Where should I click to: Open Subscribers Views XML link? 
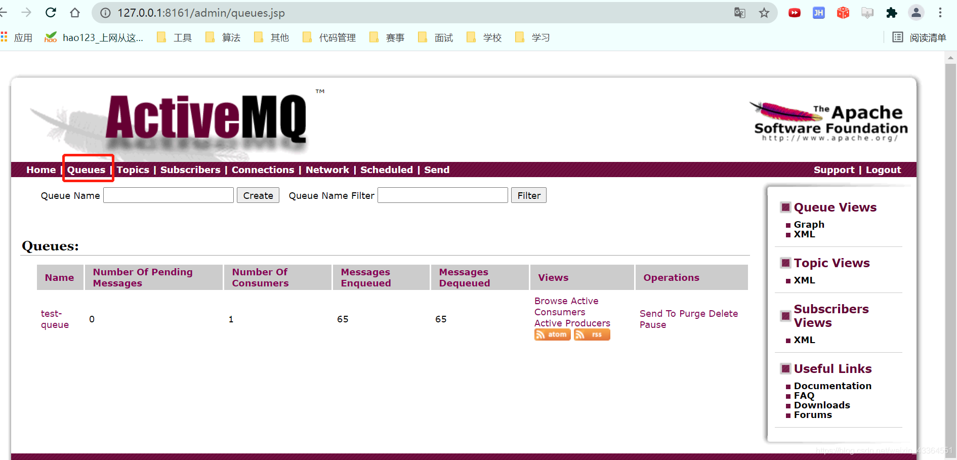(804, 340)
